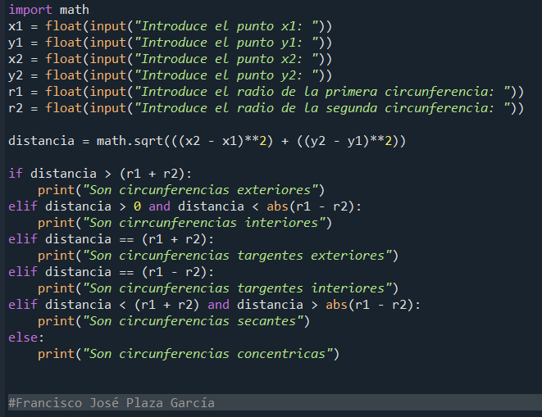Click the else keyword

[23, 338]
